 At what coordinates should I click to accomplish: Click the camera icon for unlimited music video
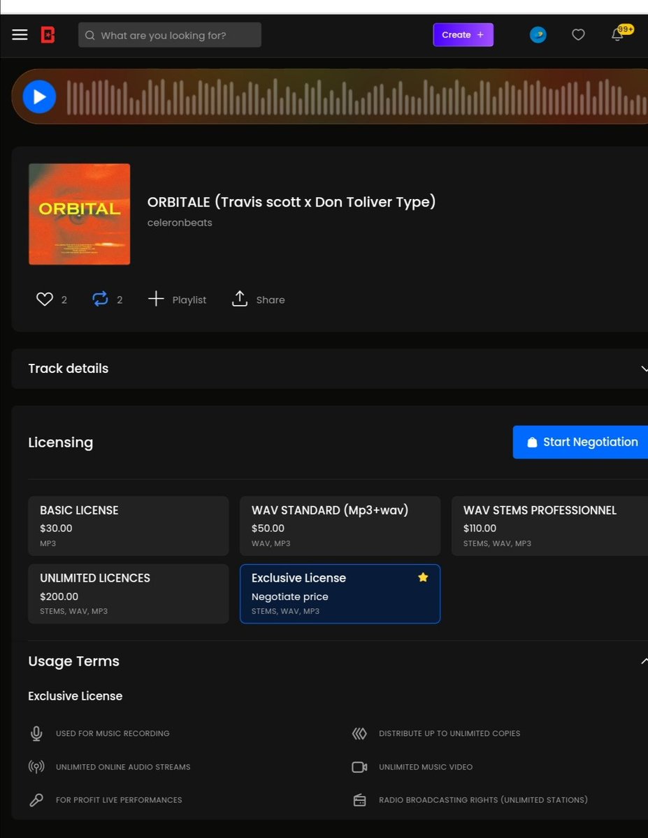(x=359, y=767)
